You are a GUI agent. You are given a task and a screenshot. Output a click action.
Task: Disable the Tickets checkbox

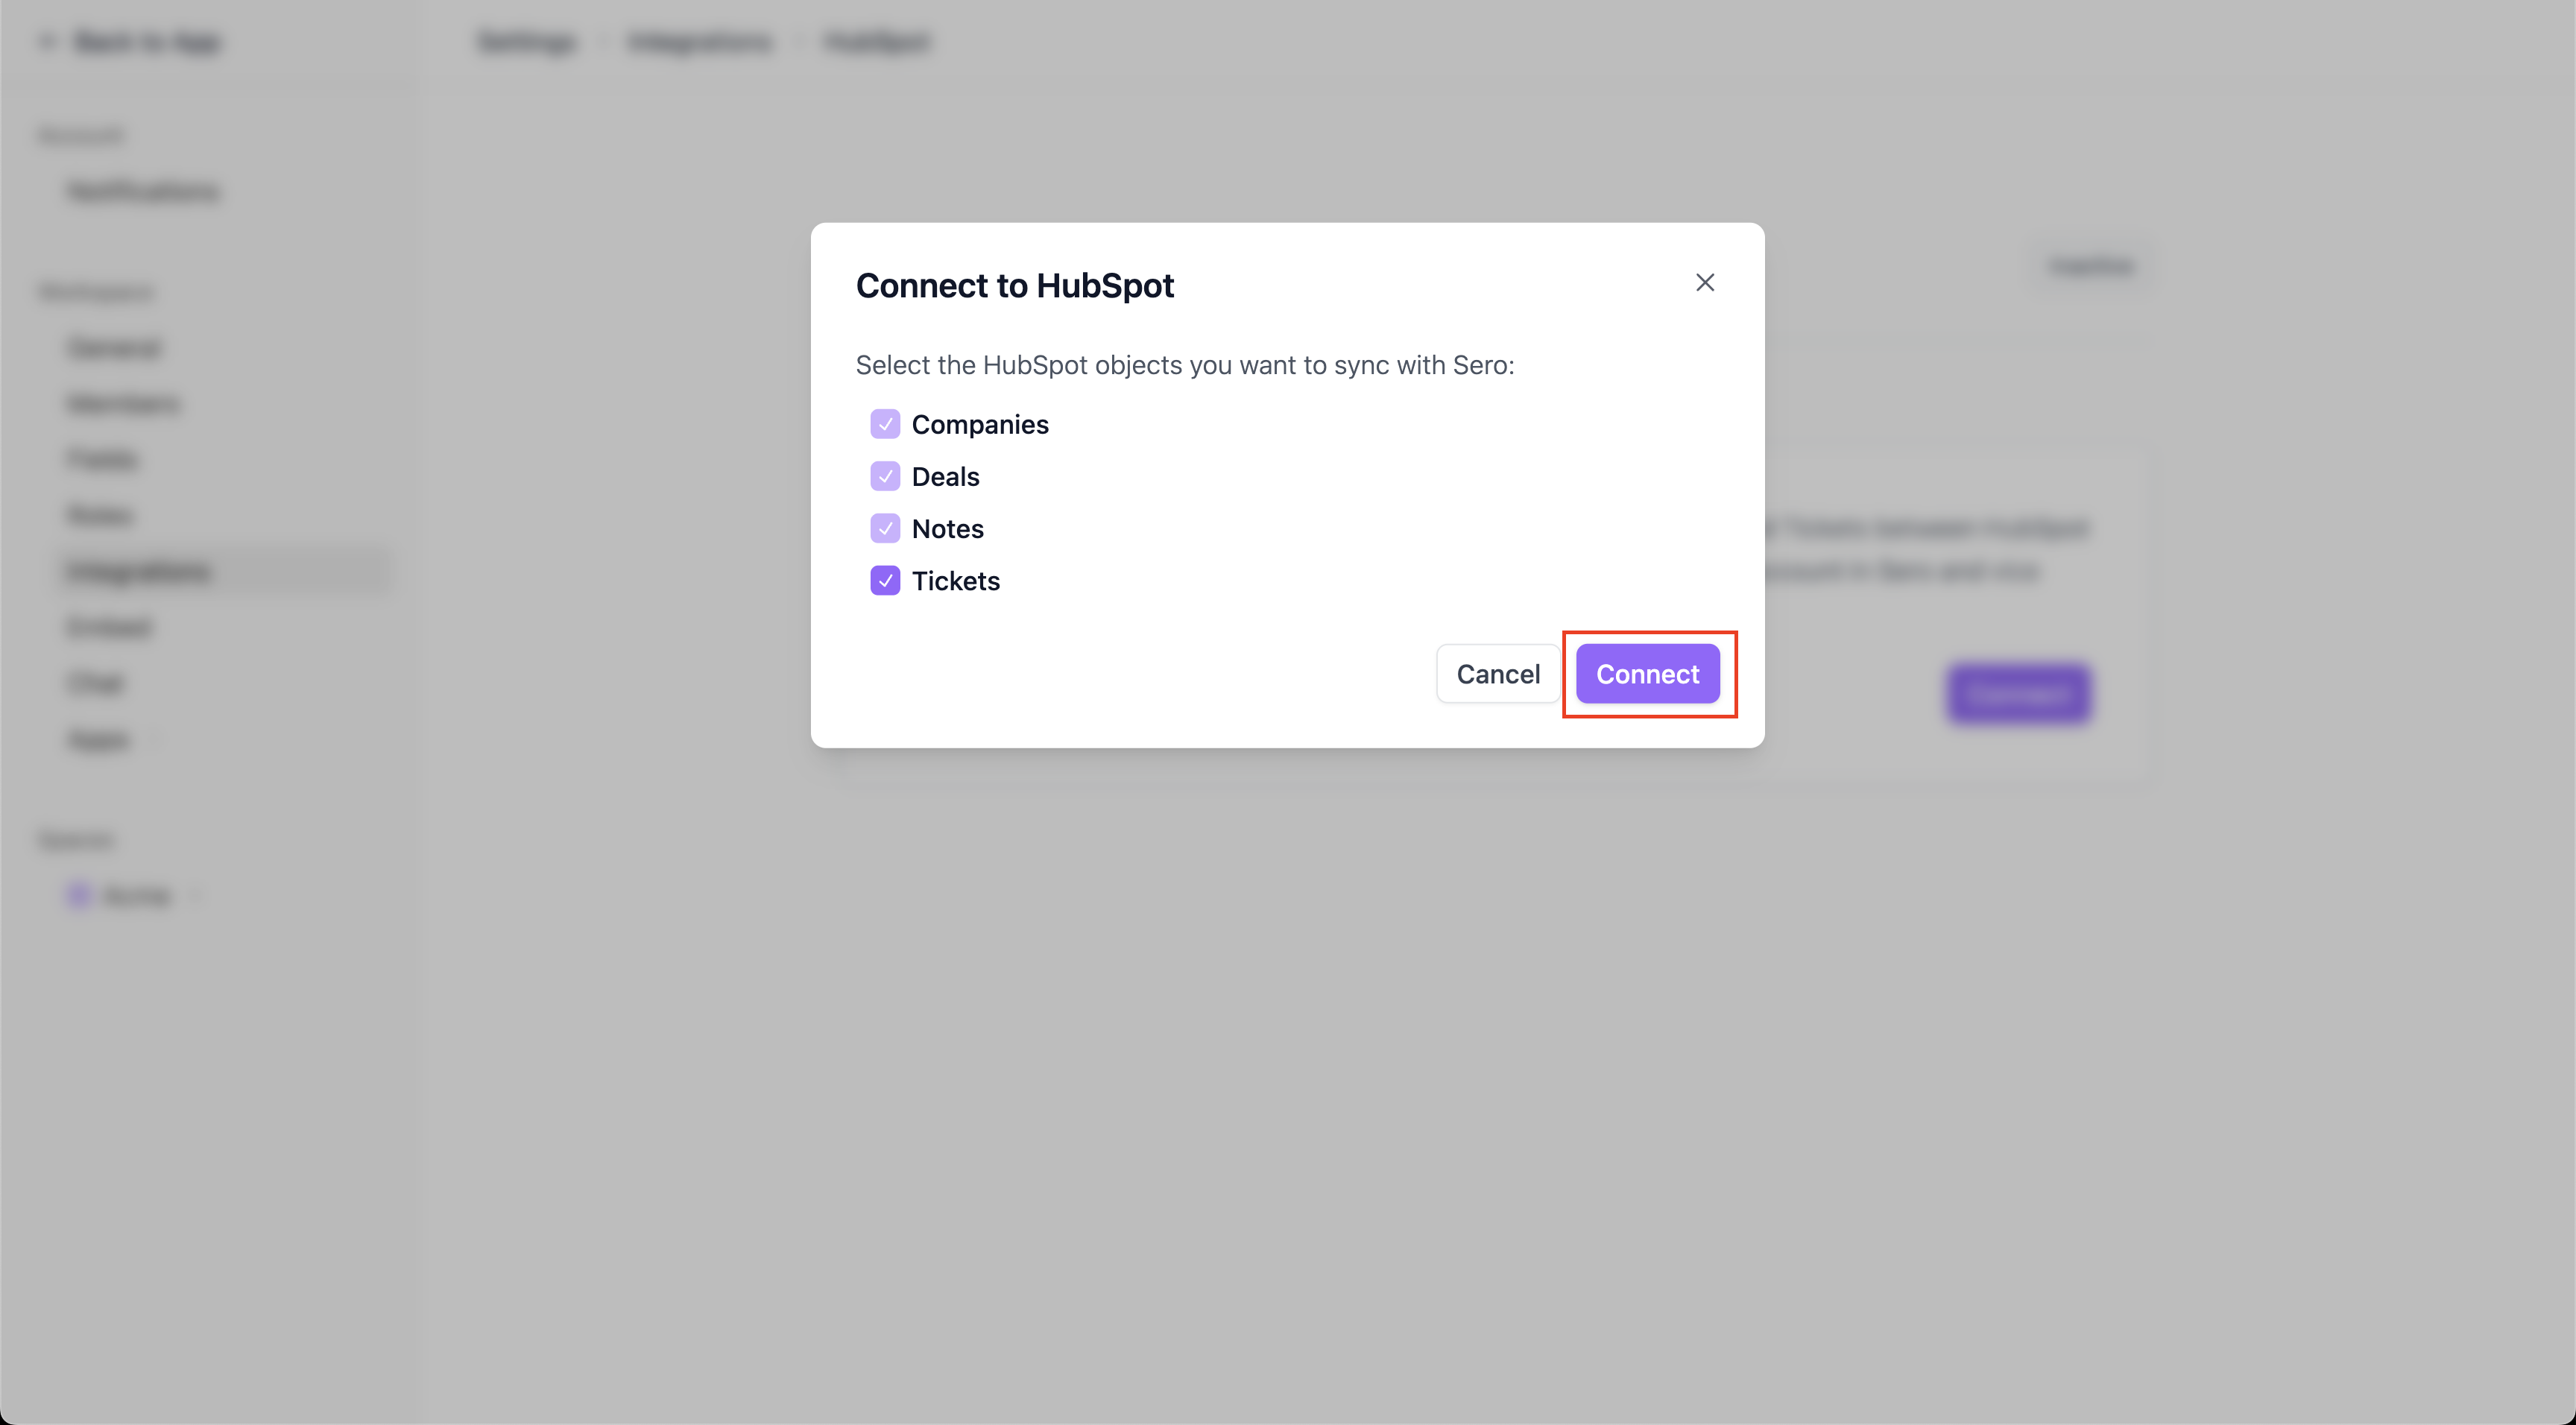point(885,580)
